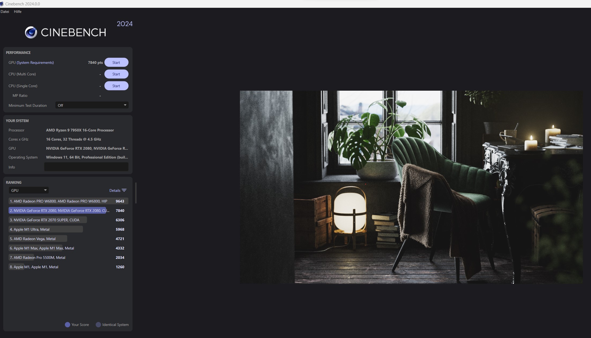Start the CPU Single Core test
Screen dimensions: 591x338
point(116,86)
